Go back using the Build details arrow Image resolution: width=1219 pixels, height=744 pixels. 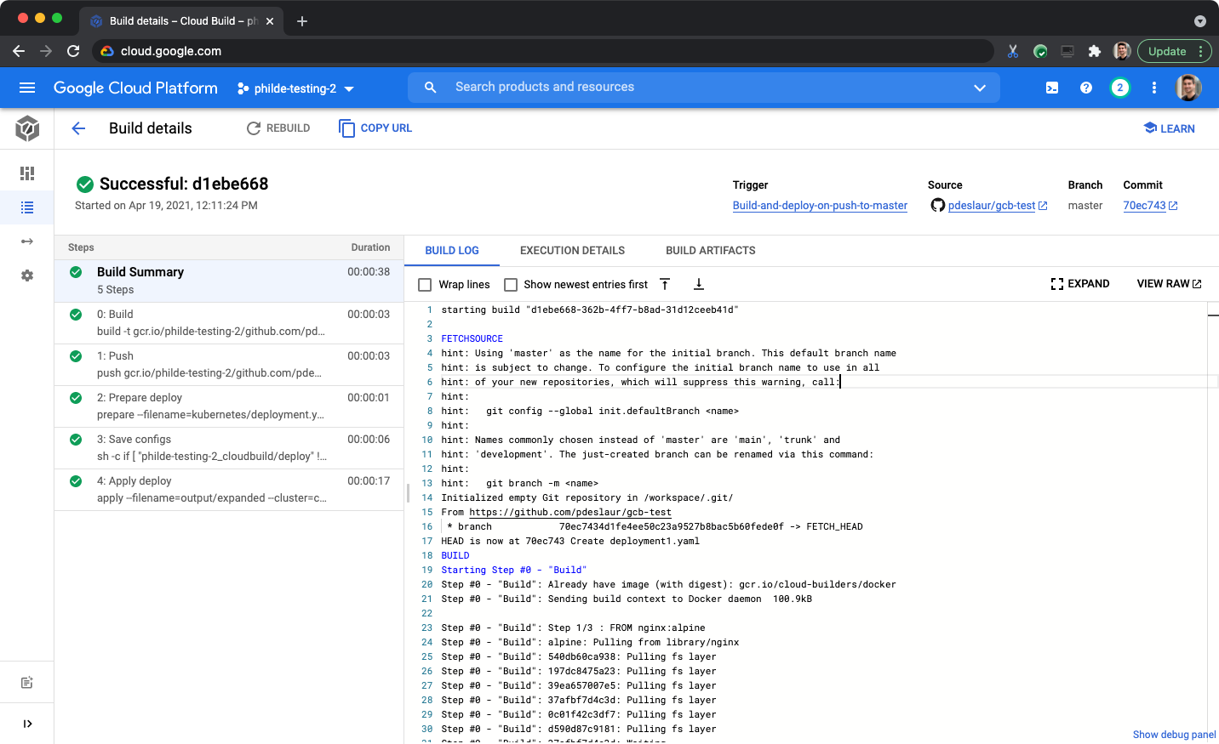pos(78,128)
